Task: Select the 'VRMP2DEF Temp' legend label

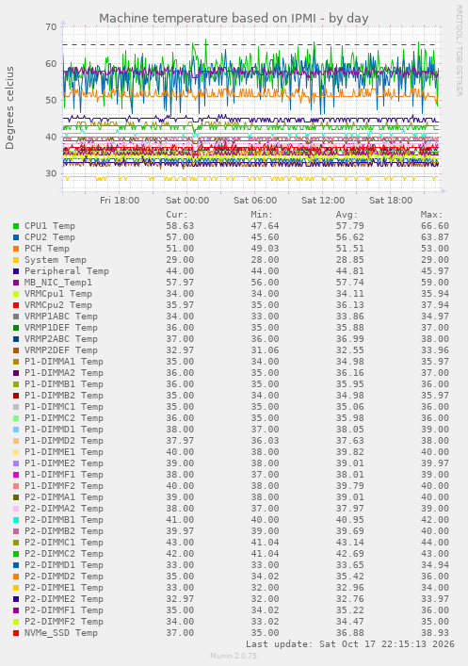Action: tap(61, 350)
